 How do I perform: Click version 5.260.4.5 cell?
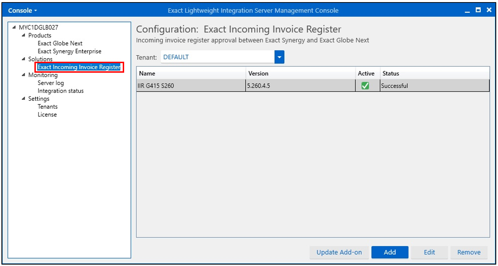click(x=301, y=85)
